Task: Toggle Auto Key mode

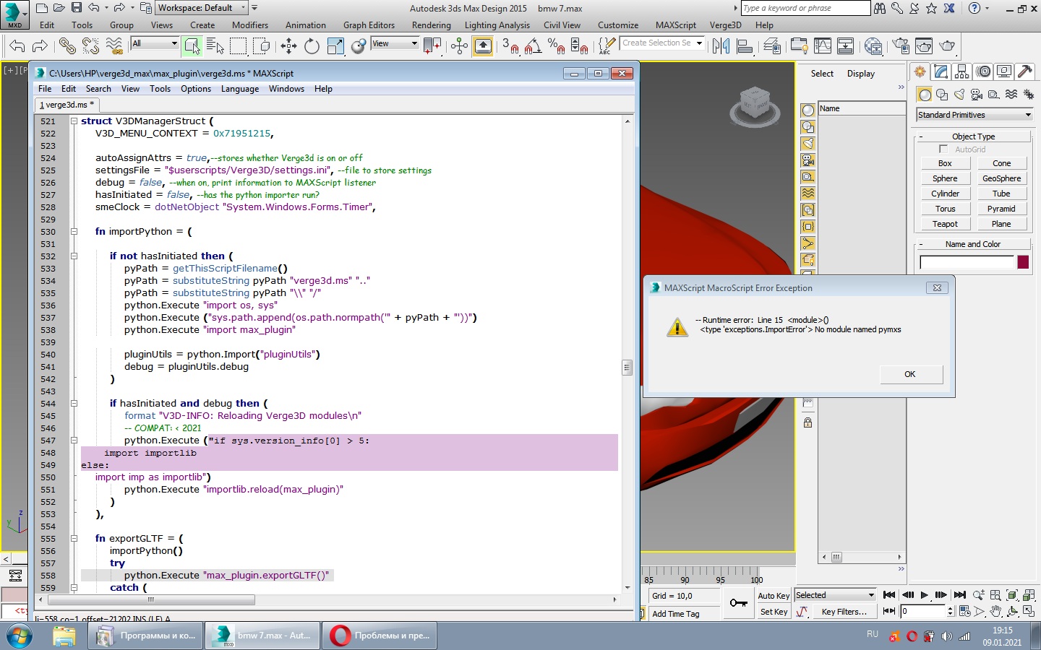Action: click(773, 596)
